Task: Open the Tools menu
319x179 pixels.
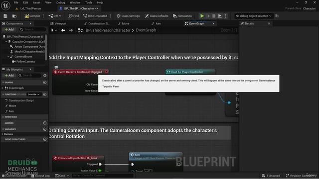Action: [89, 2]
